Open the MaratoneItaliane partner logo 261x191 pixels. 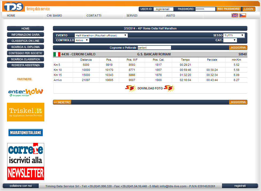26,132
